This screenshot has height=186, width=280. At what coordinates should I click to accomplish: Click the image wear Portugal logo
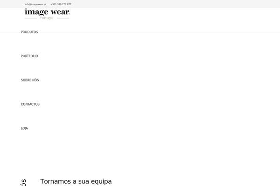pos(47,14)
